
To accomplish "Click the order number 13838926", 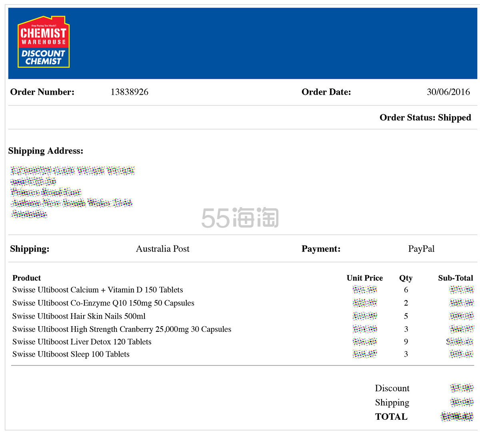I will pyautogui.click(x=129, y=92).
